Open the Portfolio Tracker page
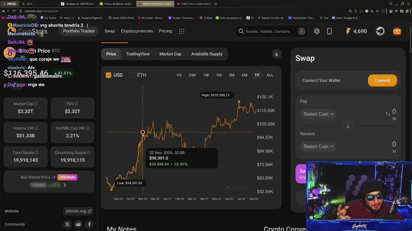Viewport: 412px width, 231px height. [x=79, y=31]
